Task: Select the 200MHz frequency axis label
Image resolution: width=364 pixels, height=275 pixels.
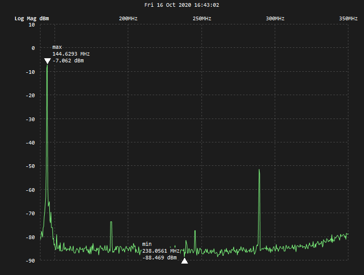Action: pos(128,19)
